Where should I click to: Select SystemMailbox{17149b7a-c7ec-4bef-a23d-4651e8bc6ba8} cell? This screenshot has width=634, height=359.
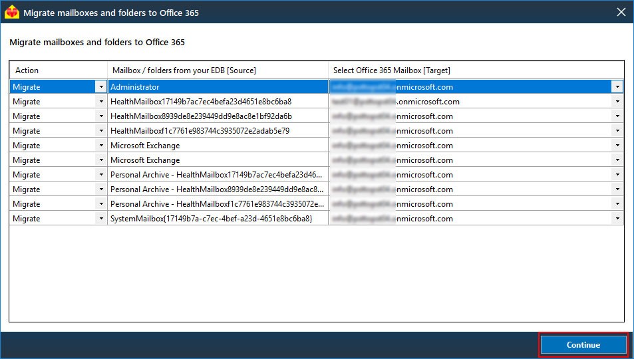[x=218, y=218]
